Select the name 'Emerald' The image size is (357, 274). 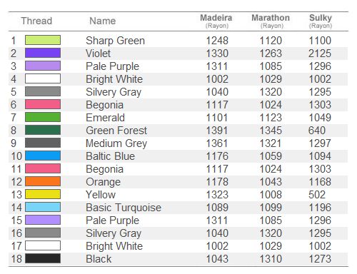[106, 118]
